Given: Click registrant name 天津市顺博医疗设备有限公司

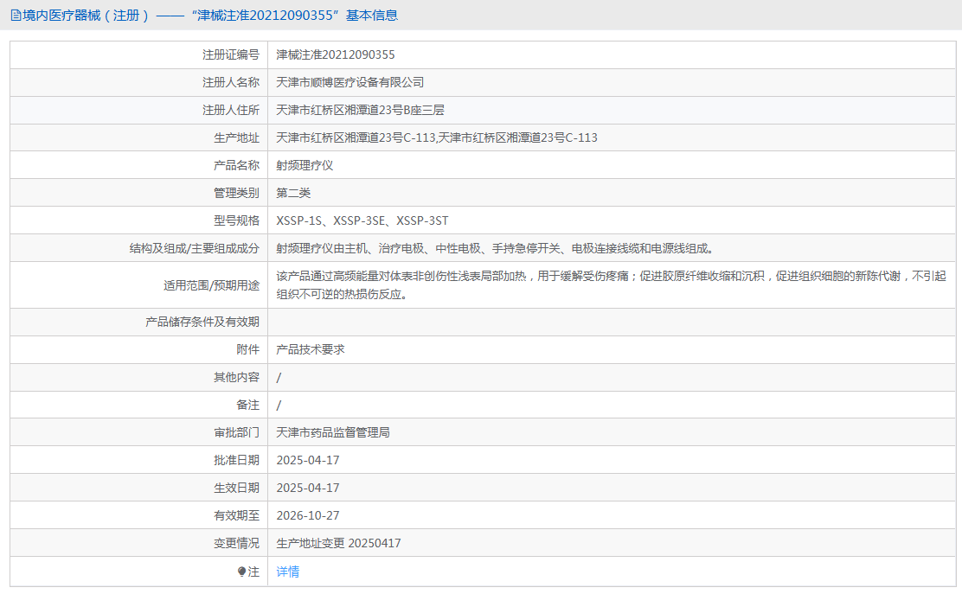Looking at the screenshot, I should 350,82.
